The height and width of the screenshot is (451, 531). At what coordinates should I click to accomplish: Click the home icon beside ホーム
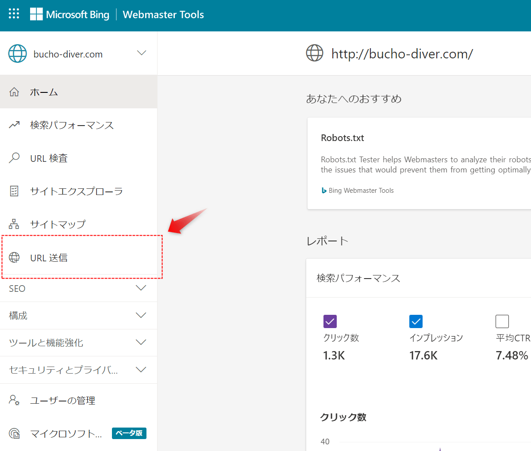[x=15, y=92]
